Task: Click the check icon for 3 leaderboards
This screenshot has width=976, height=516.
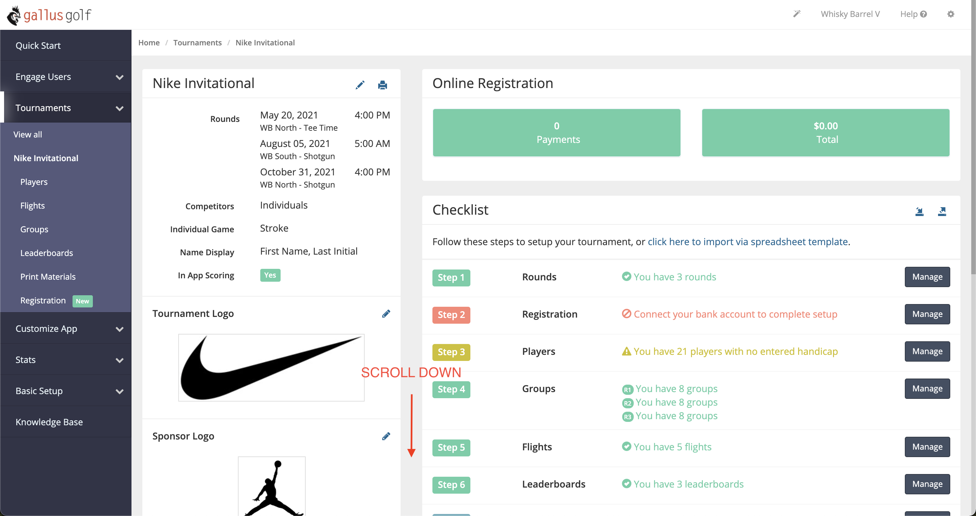Action: pos(626,483)
